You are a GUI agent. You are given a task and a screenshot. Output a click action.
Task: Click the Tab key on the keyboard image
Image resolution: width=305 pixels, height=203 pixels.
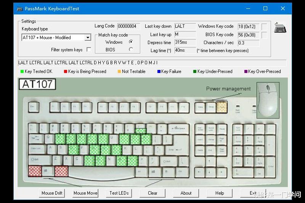tap(36, 139)
